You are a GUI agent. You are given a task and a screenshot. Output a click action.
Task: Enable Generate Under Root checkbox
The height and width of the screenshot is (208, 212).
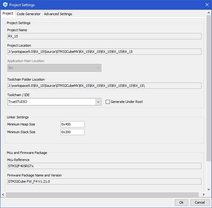tap(108, 102)
